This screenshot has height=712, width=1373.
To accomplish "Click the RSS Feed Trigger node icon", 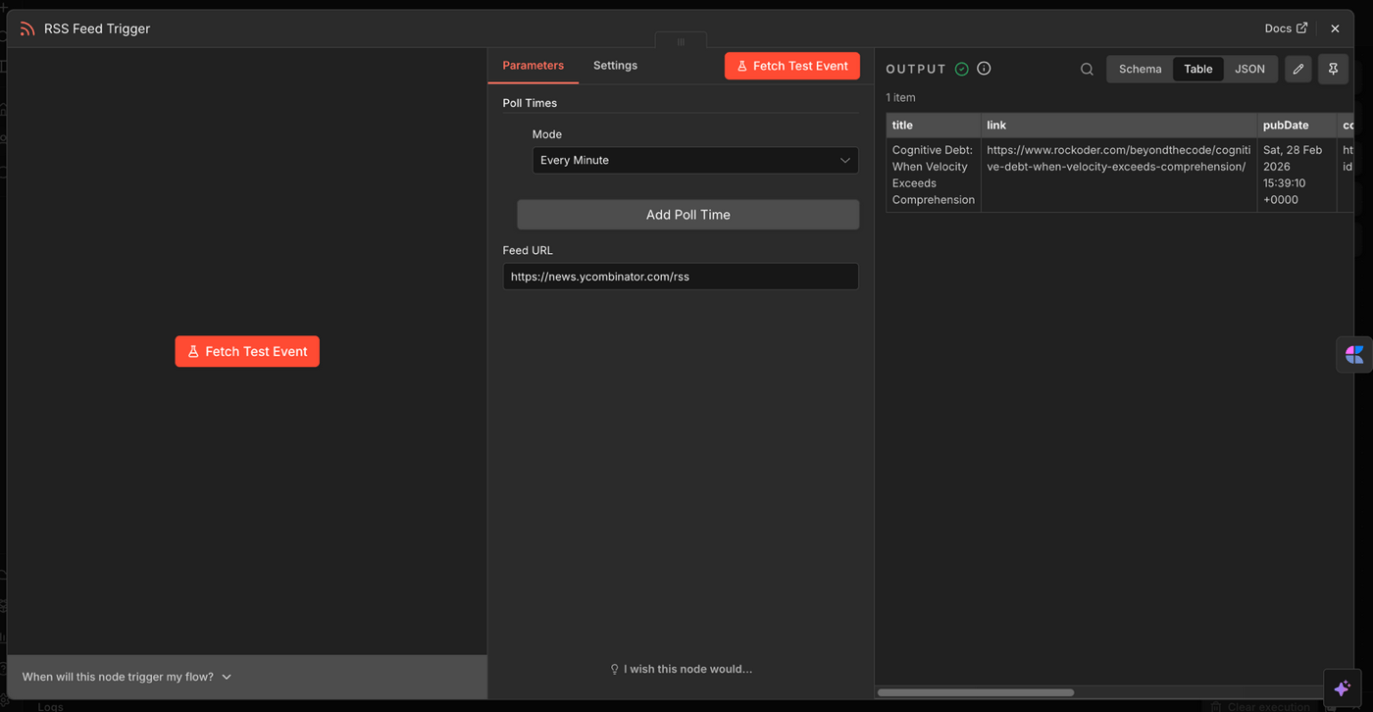I will click(26, 28).
